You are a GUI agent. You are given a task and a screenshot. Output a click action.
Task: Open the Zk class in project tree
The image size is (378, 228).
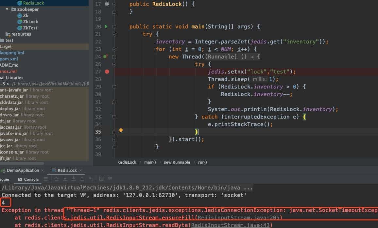coord(26,15)
